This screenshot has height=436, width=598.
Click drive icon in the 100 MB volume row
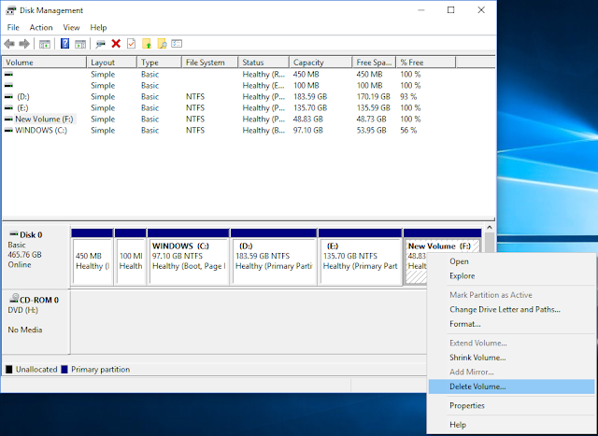click(x=8, y=85)
